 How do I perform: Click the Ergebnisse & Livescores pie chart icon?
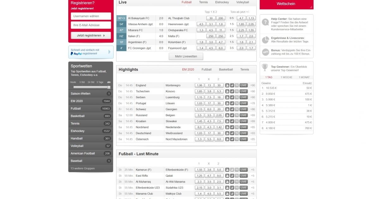[x=265, y=40]
